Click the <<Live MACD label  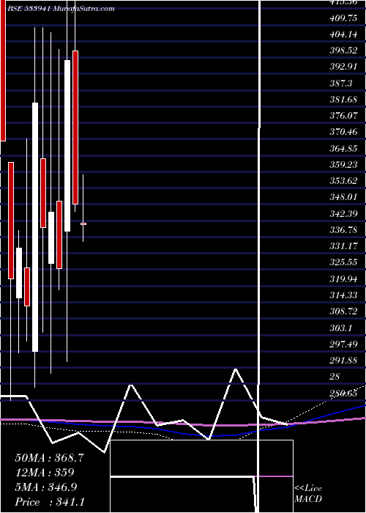tap(308, 494)
